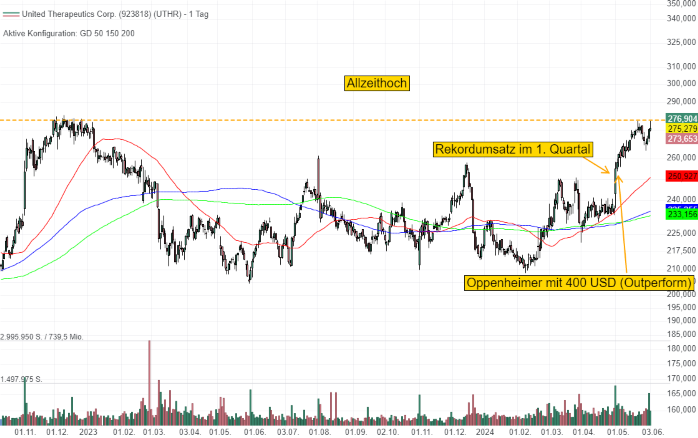Click the 'Rekordumsatz im 1. Quartal' label

point(513,149)
